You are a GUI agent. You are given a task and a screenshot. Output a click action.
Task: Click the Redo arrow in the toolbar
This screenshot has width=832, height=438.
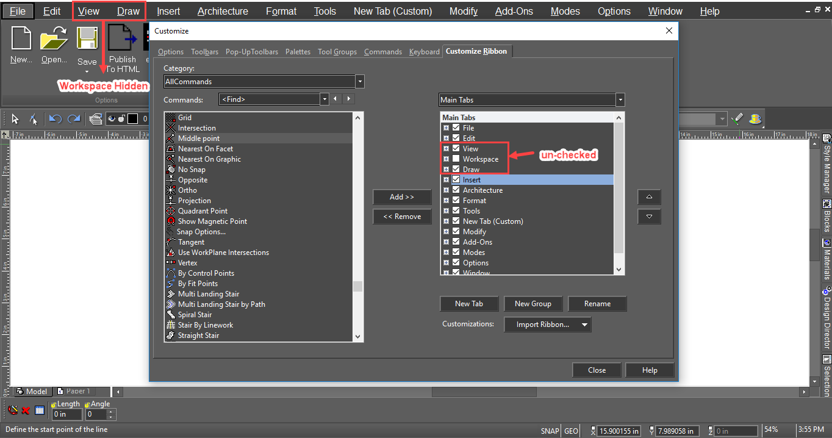(x=74, y=119)
